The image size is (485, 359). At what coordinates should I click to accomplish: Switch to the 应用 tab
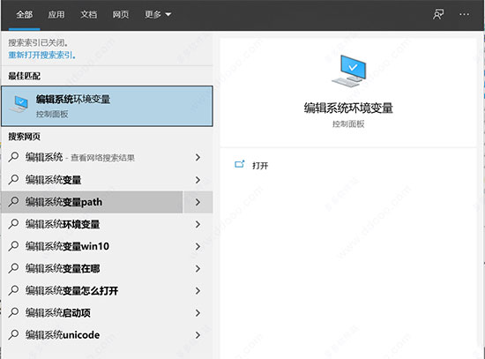coord(56,14)
